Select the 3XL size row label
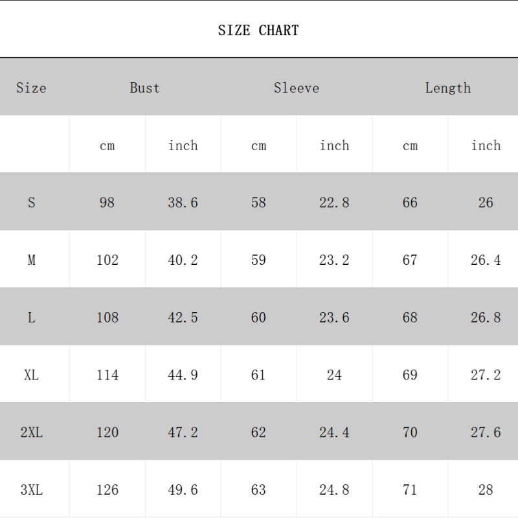The width and height of the screenshot is (518, 518). [31, 490]
